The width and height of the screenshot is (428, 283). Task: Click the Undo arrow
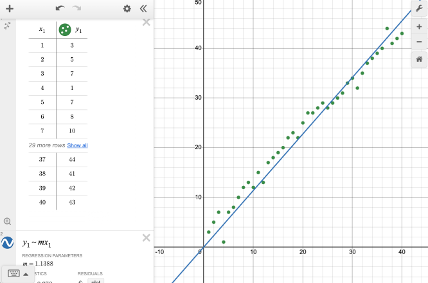60,8
